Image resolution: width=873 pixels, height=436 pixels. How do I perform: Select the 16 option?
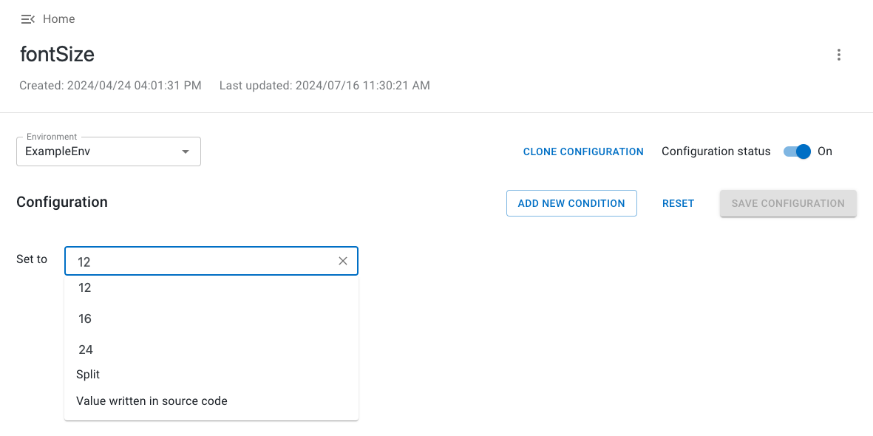(85, 319)
